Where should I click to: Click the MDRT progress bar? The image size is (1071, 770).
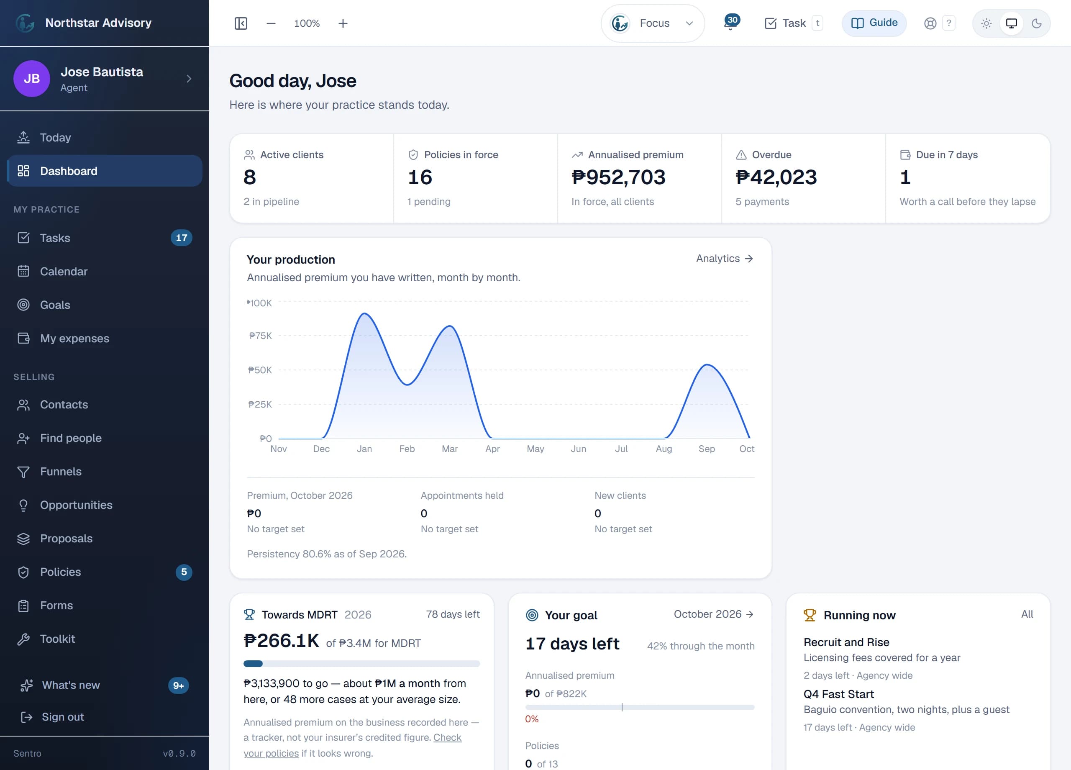pyautogui.click(x=361, y=664)
